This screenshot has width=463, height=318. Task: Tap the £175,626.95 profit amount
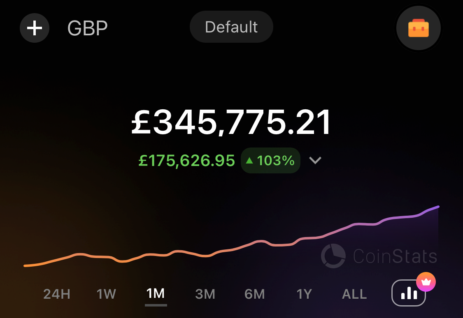[x=186, y=161]
